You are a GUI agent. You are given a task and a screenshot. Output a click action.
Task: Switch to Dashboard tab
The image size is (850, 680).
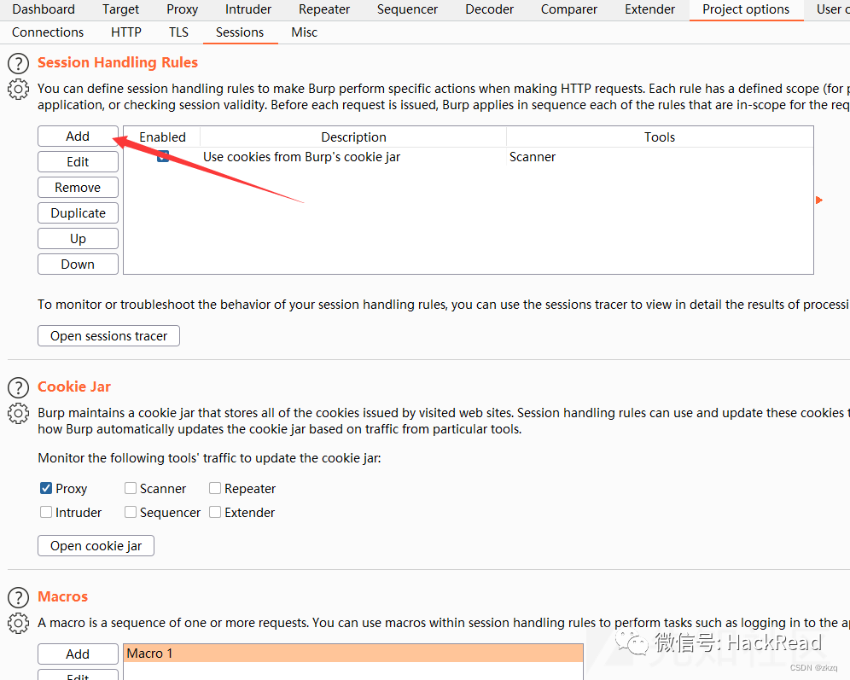(44, 9)
